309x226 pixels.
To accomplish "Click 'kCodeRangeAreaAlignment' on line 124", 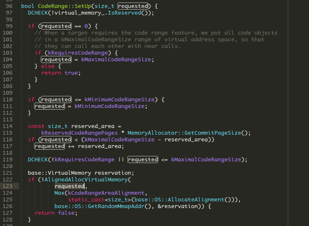I will [106, 193].
